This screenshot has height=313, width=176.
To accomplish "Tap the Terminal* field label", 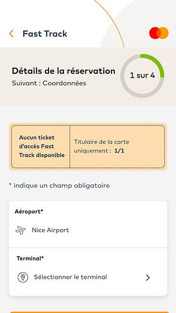I will (30, 259).
